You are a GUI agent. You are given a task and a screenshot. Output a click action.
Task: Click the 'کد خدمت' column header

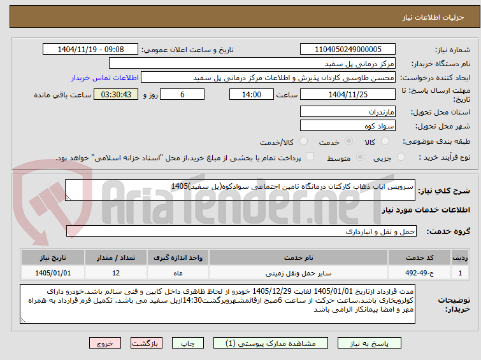click(x=419, y=258)
